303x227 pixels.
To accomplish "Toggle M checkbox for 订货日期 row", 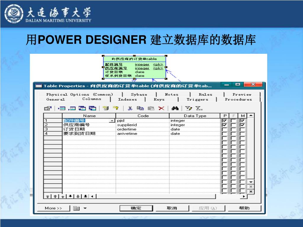I will [242, 129].
